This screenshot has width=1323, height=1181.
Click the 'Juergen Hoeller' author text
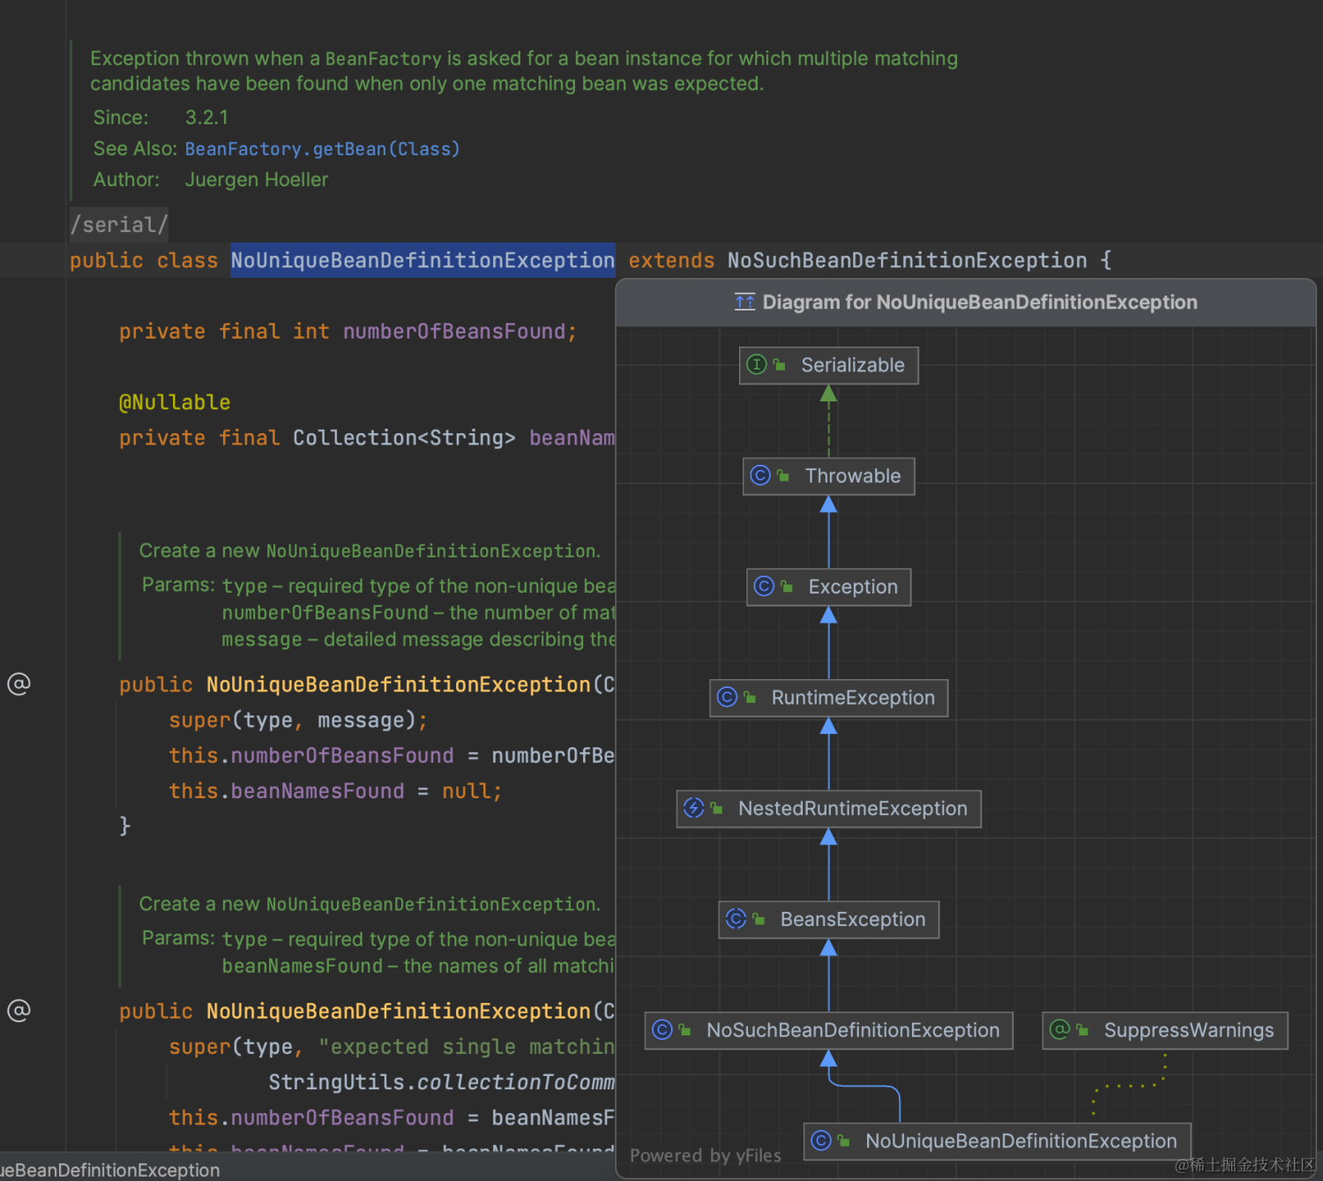click(257, 180)
